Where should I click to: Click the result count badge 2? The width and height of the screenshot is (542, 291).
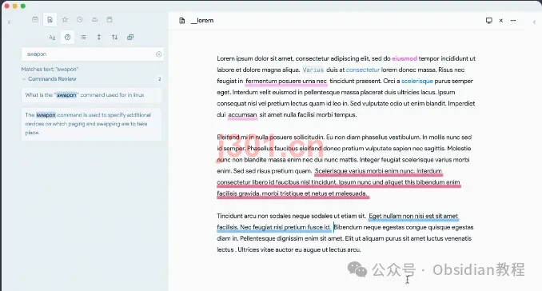click(159, 79)
